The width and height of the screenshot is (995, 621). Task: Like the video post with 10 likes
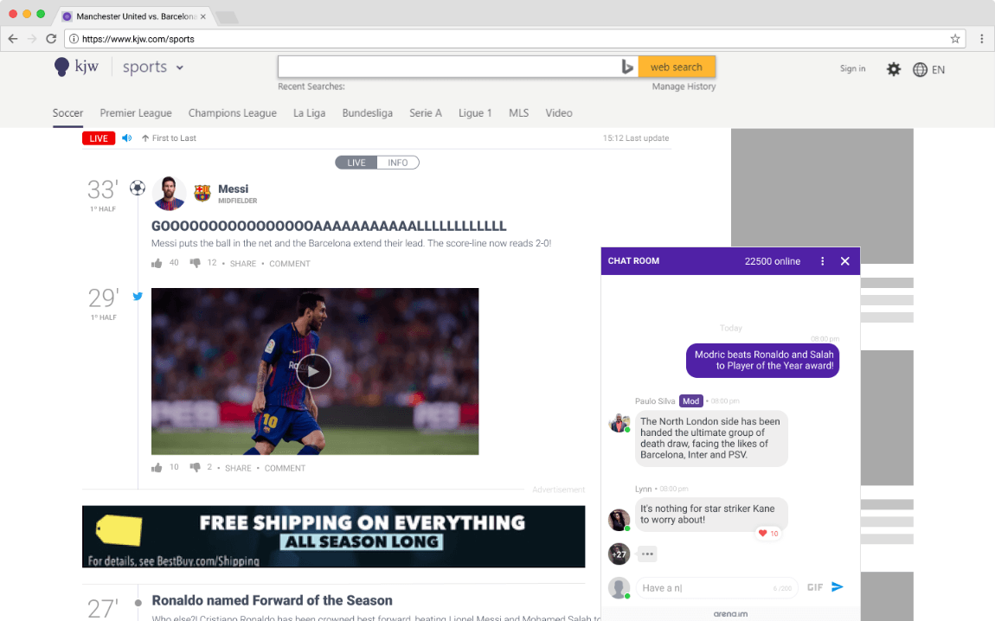point(157,468)
